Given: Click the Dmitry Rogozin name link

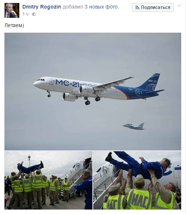Looking at the screenshot, I should coord(42,7).
